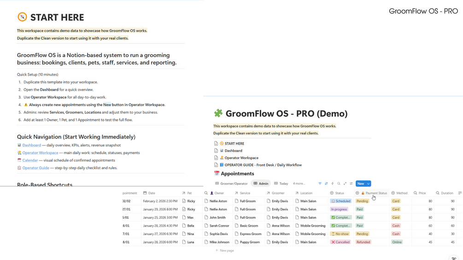Follow the Operator Guide link in Quick Navigation
The width and height of the screenshot is (463, 260).
click(x=36, y=168)
